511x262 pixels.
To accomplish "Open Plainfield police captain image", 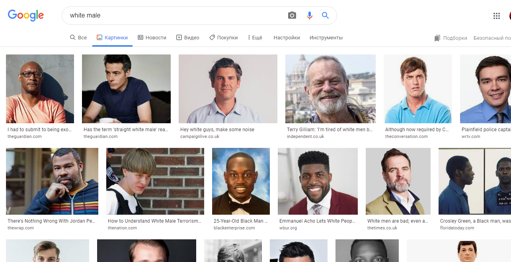I will click(486, 89).
